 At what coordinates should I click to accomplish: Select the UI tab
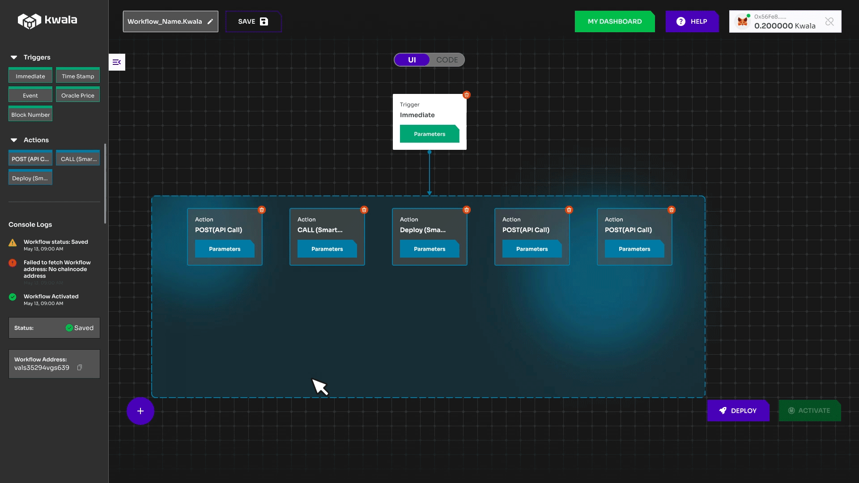412,59
